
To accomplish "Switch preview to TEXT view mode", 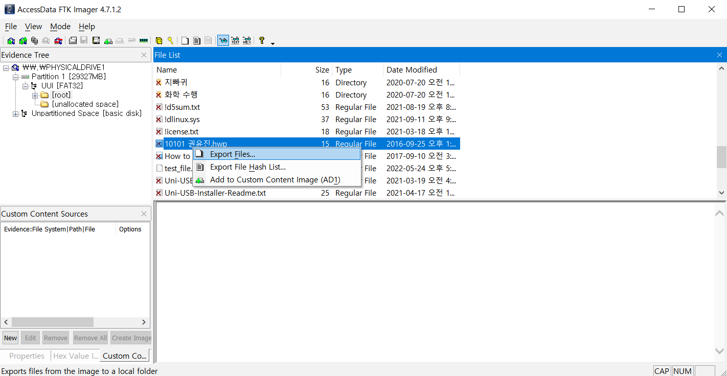I will [235, 41].
